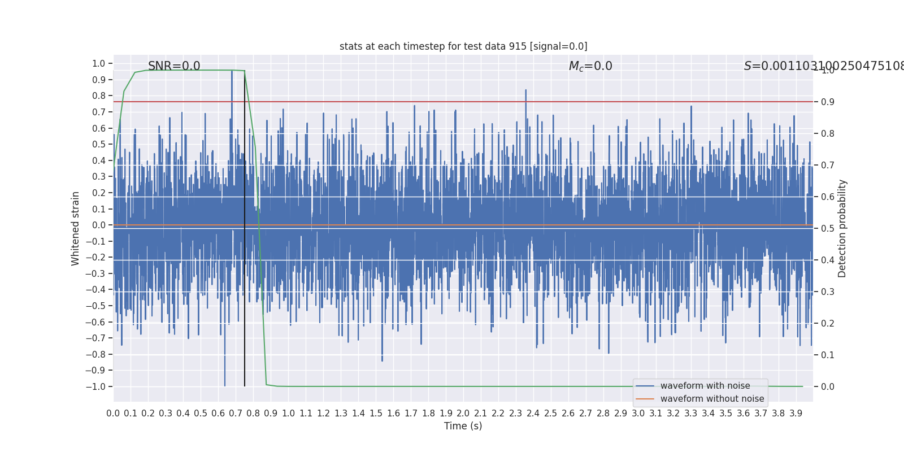Click the S=0.0011031… annotation text
This screenshot has width=904, height=452.
point(824,66)
